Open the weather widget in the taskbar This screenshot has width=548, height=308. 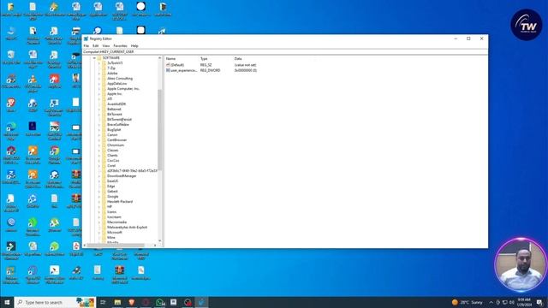point(467,302)
